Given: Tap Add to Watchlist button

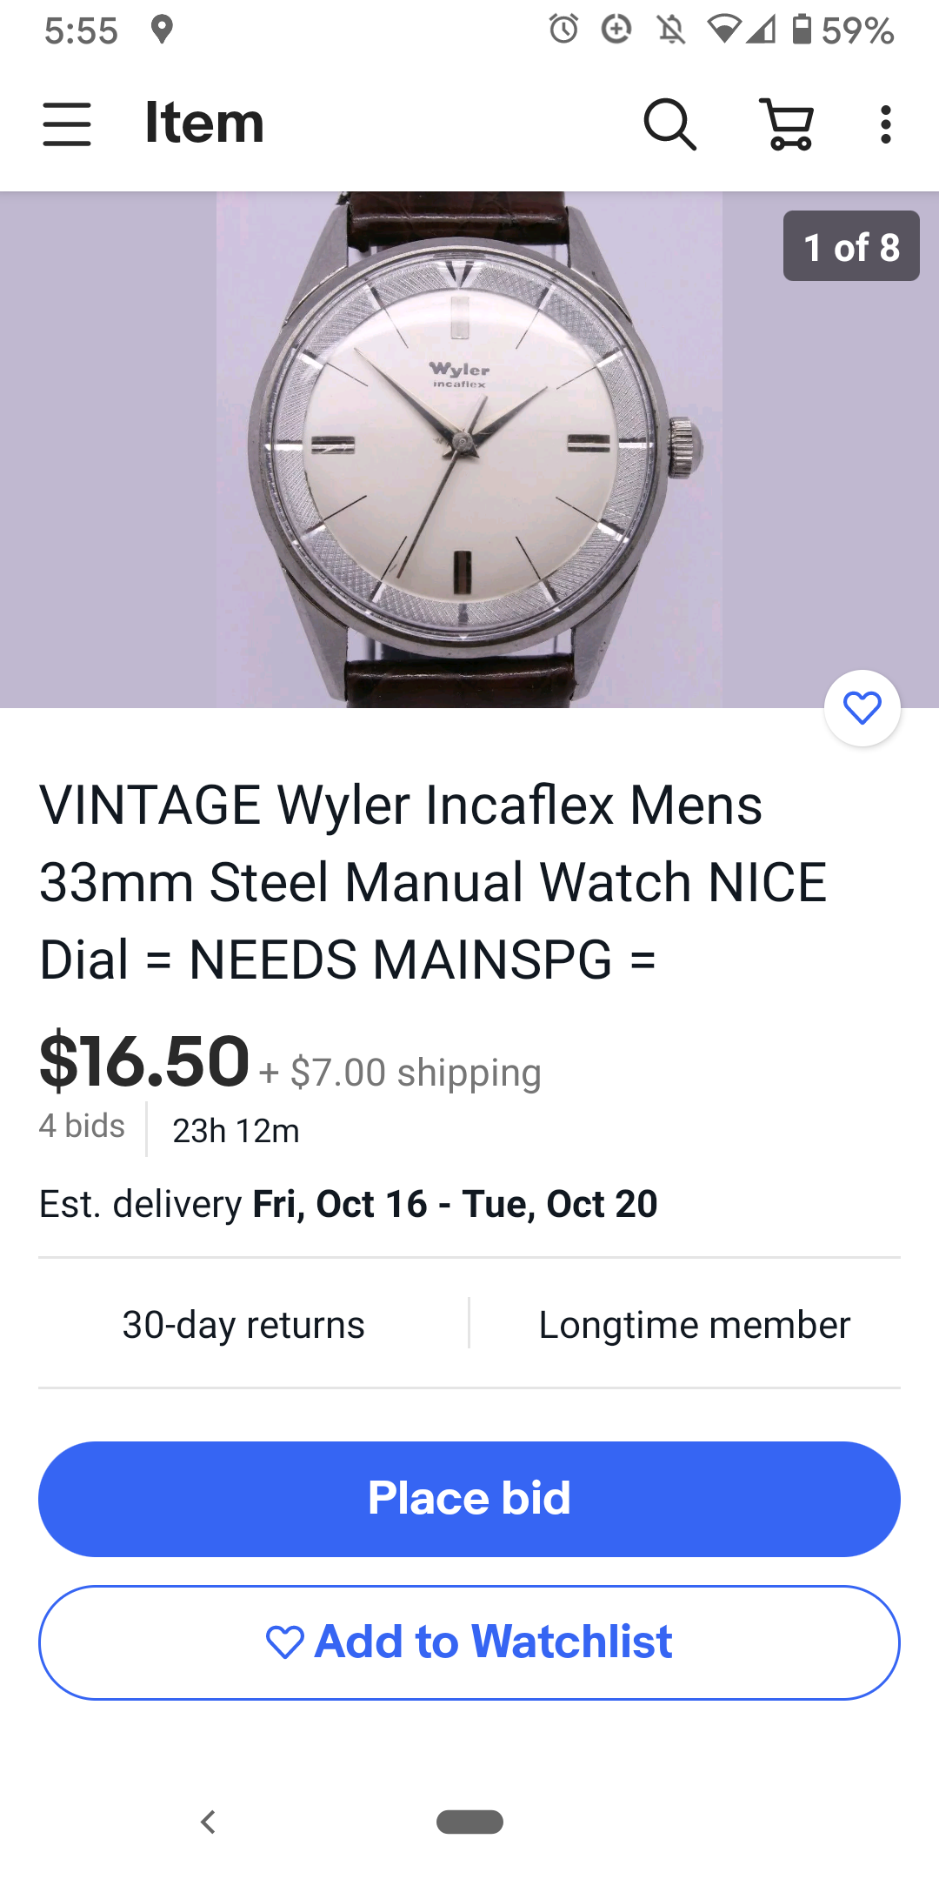Looking at the screenshot, I should pyautogui.click(x=469, y=1642).
